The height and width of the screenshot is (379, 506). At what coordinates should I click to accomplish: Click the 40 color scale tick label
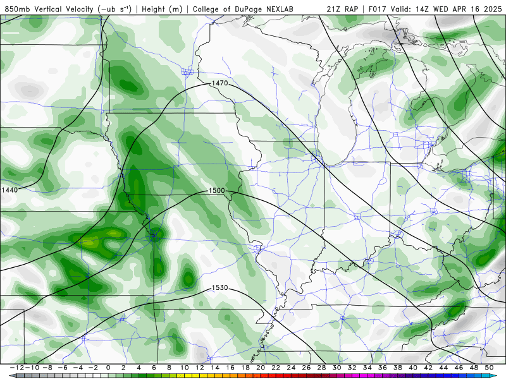[413, 368]
